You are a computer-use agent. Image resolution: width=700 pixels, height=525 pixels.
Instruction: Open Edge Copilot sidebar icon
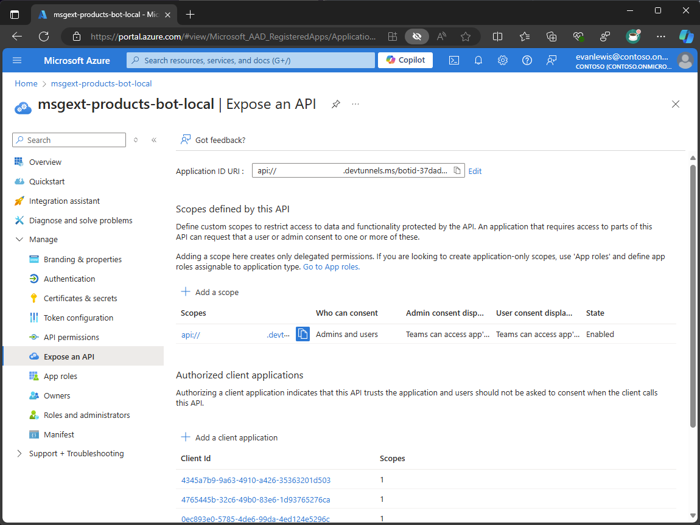(x=686, y=37)
